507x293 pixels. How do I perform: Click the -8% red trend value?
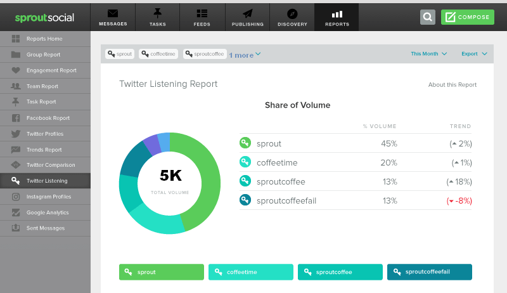point(459,201)
